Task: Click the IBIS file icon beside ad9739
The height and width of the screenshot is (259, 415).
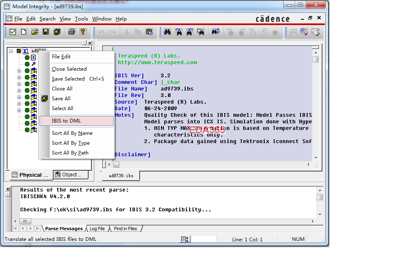Action: point(26,51)
